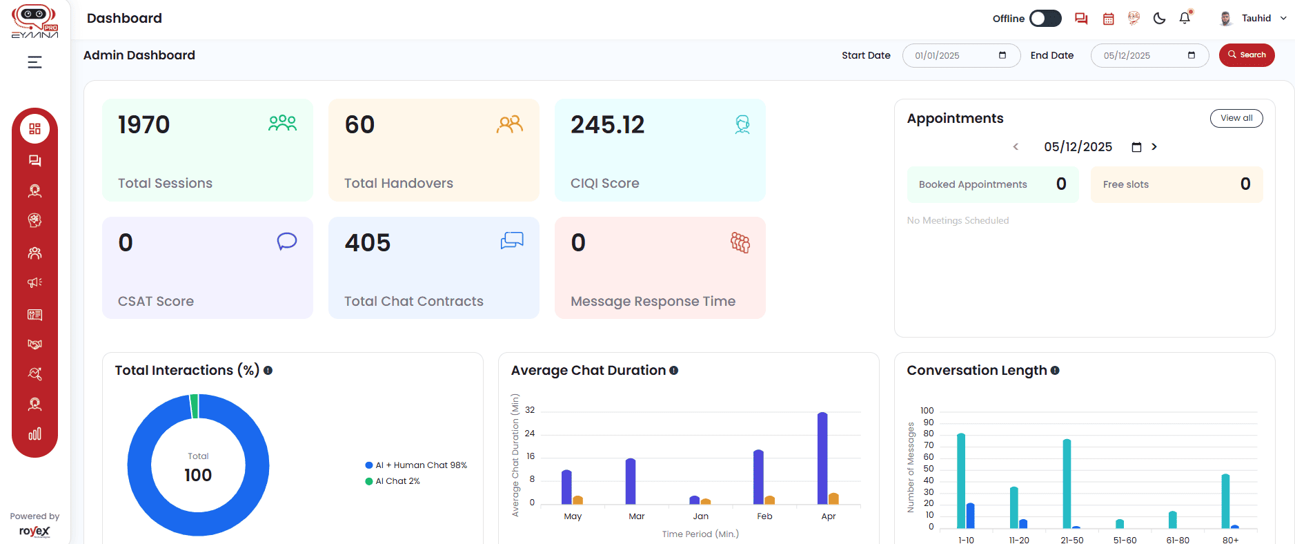Select the dashboard grid icon in sidebar
Viewport: 1295px width, 544px height.
(34, 129)
